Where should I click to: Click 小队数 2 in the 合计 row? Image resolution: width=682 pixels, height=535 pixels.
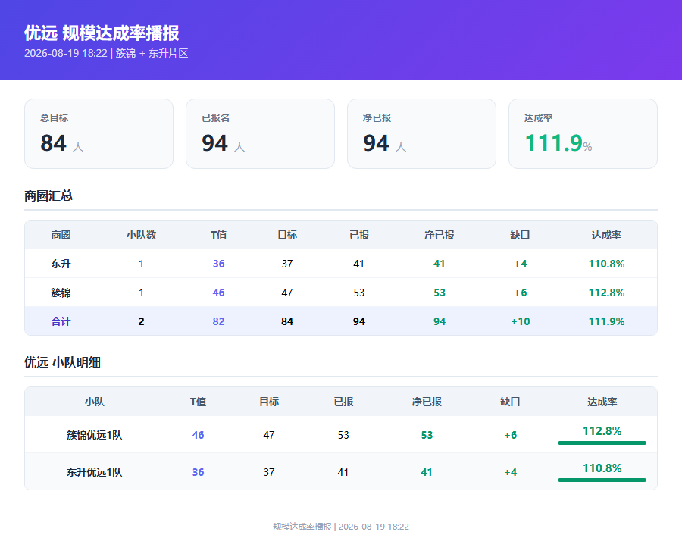click(x=142, y=321)
